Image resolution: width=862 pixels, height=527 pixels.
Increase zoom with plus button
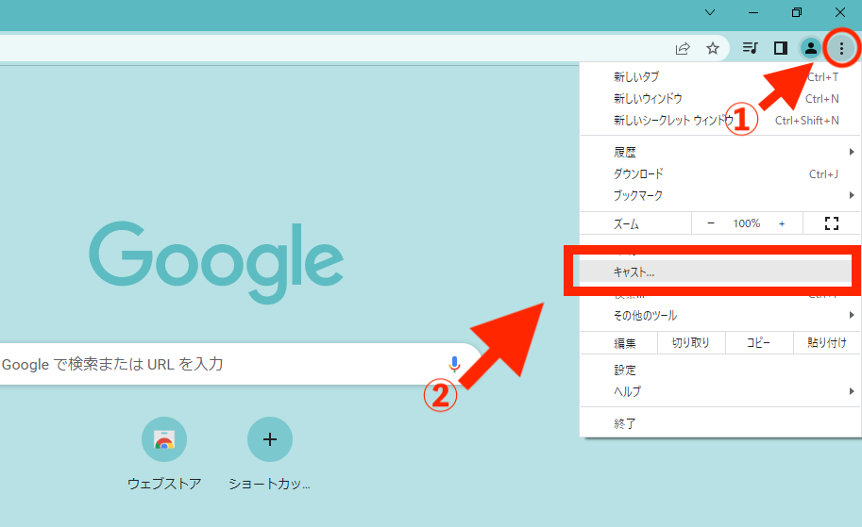coord(781,222)
